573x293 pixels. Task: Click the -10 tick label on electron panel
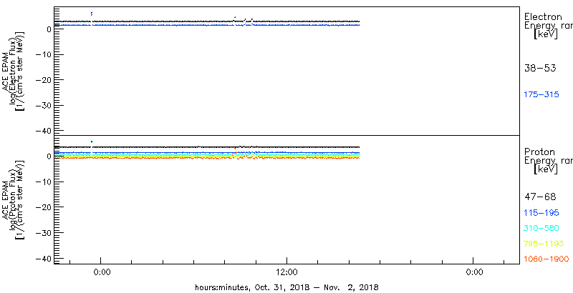(44, 54)
